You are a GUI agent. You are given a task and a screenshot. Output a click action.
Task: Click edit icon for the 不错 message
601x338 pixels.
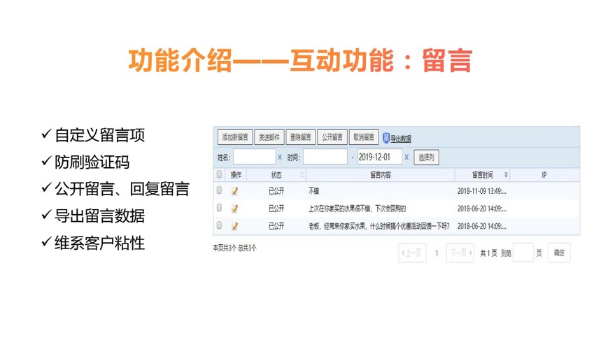coord(235,190)
